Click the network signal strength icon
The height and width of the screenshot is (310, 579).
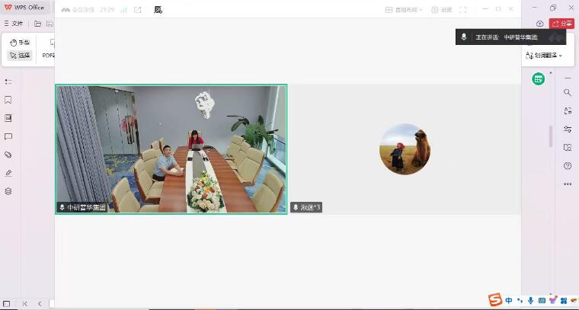coord(123,10)
